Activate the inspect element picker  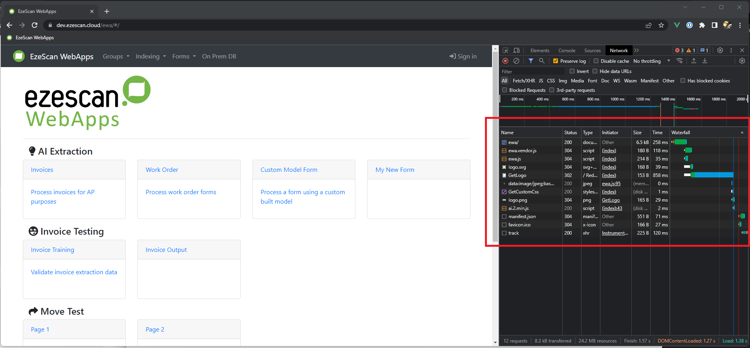(505, 50)
